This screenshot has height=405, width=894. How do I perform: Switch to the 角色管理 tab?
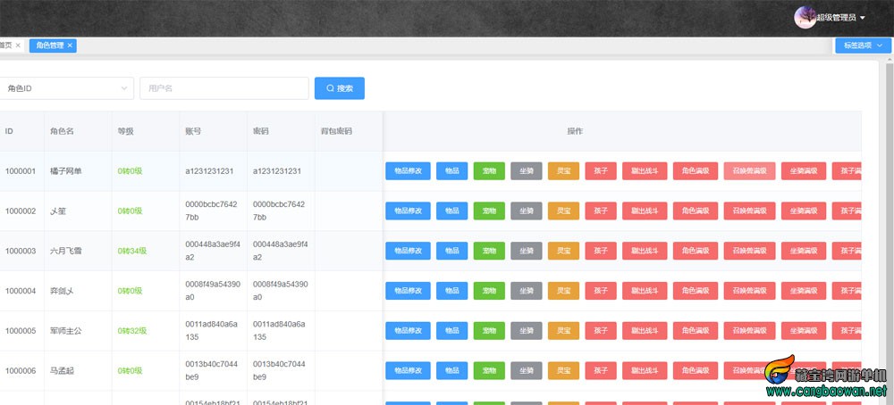pos(49,45)
